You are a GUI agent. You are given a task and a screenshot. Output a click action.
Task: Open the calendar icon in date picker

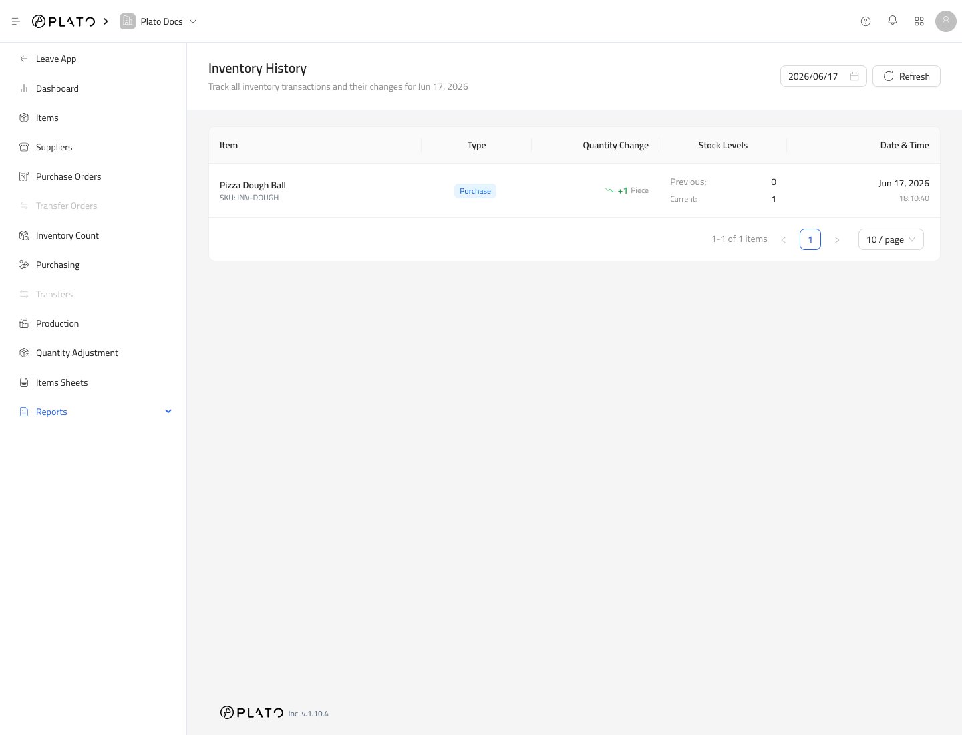tap(854, 76)
